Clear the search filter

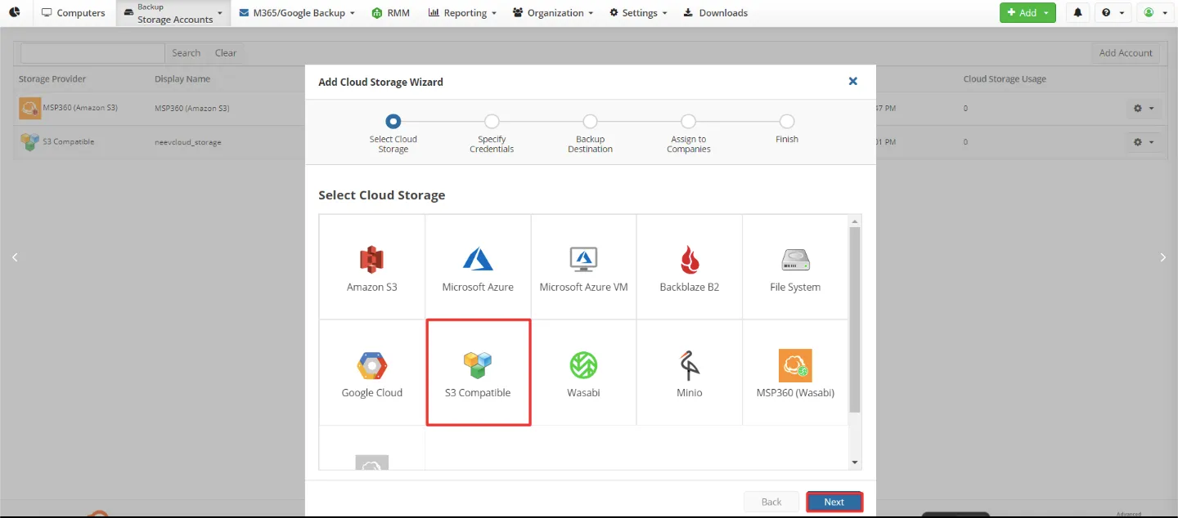coord(226,53)
